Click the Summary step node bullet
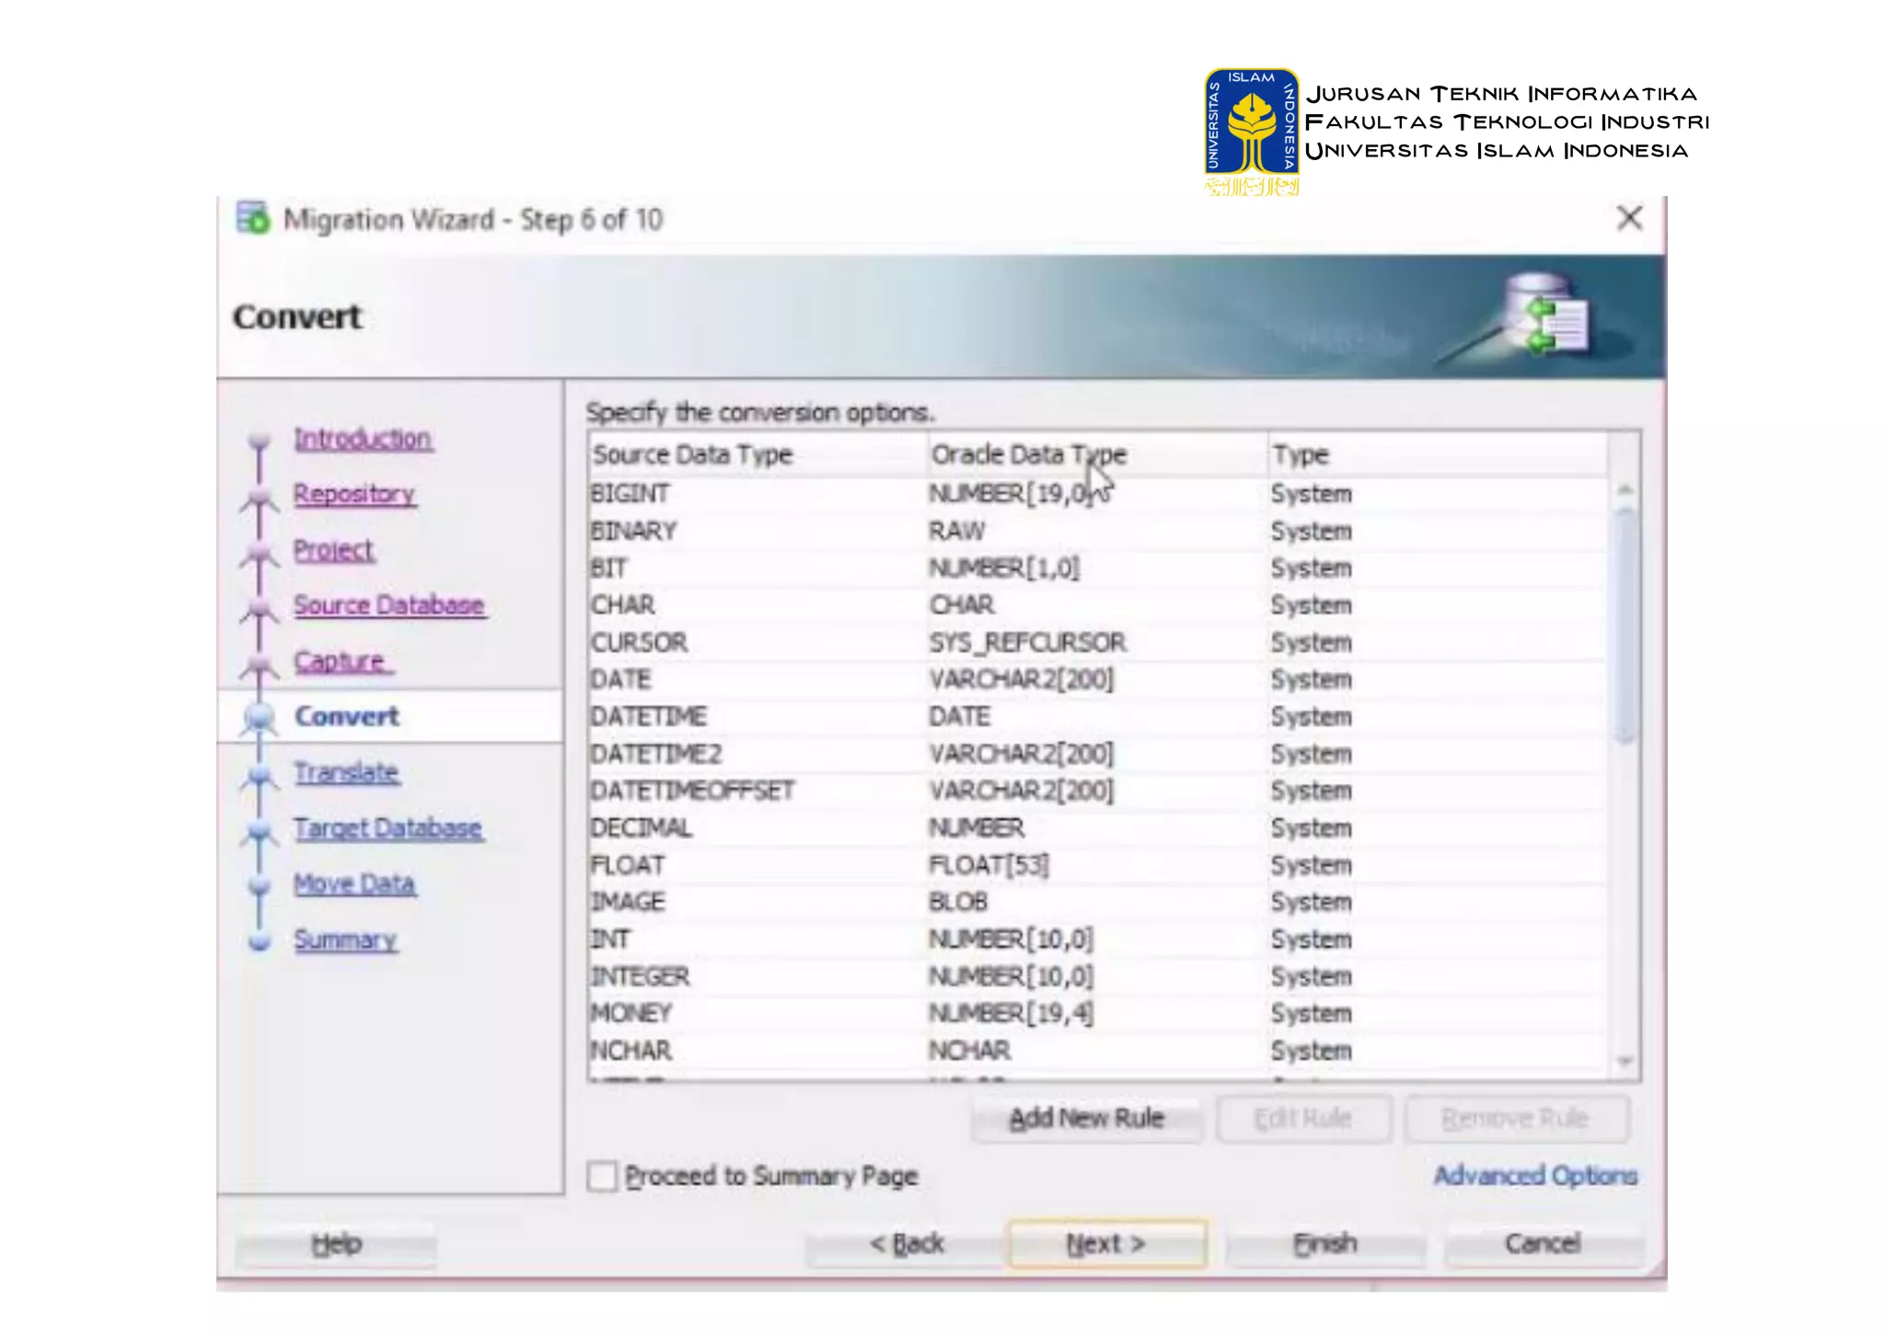 260,941
